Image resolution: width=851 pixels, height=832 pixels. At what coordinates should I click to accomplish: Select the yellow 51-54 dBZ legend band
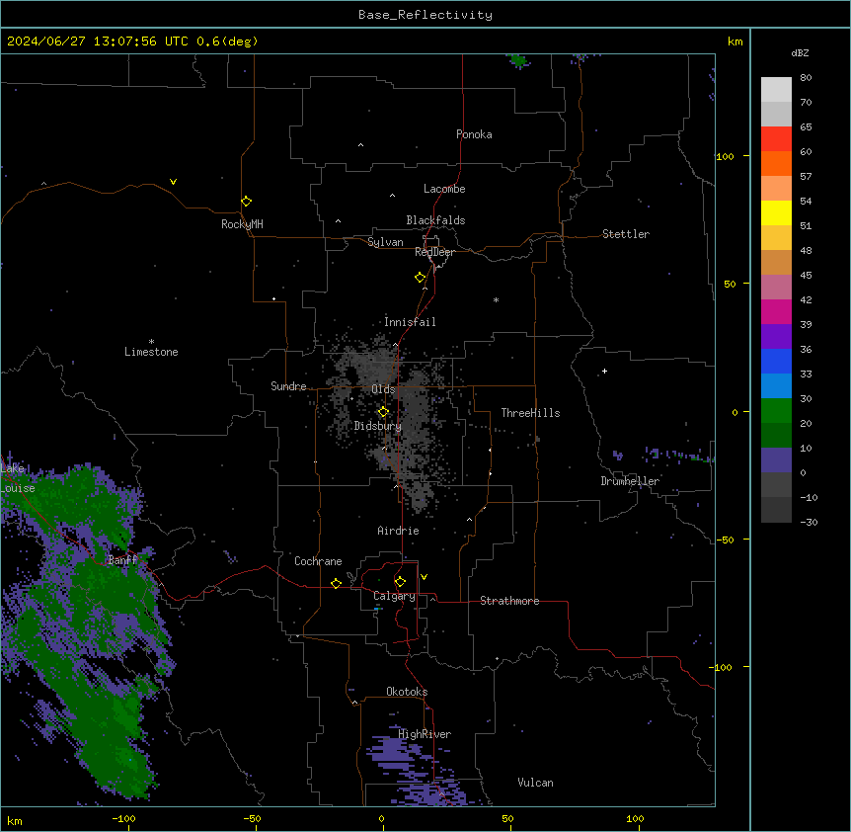click(x=776, y=212)
